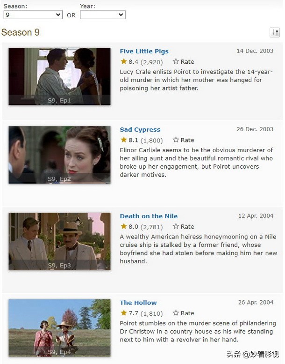Open the Five Little Pigs episode link

tap(144, 52)
